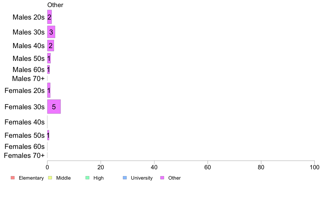Click the Females 70+ axis label
This screenshot has height=200, width=322.
[x=24, y=155]
